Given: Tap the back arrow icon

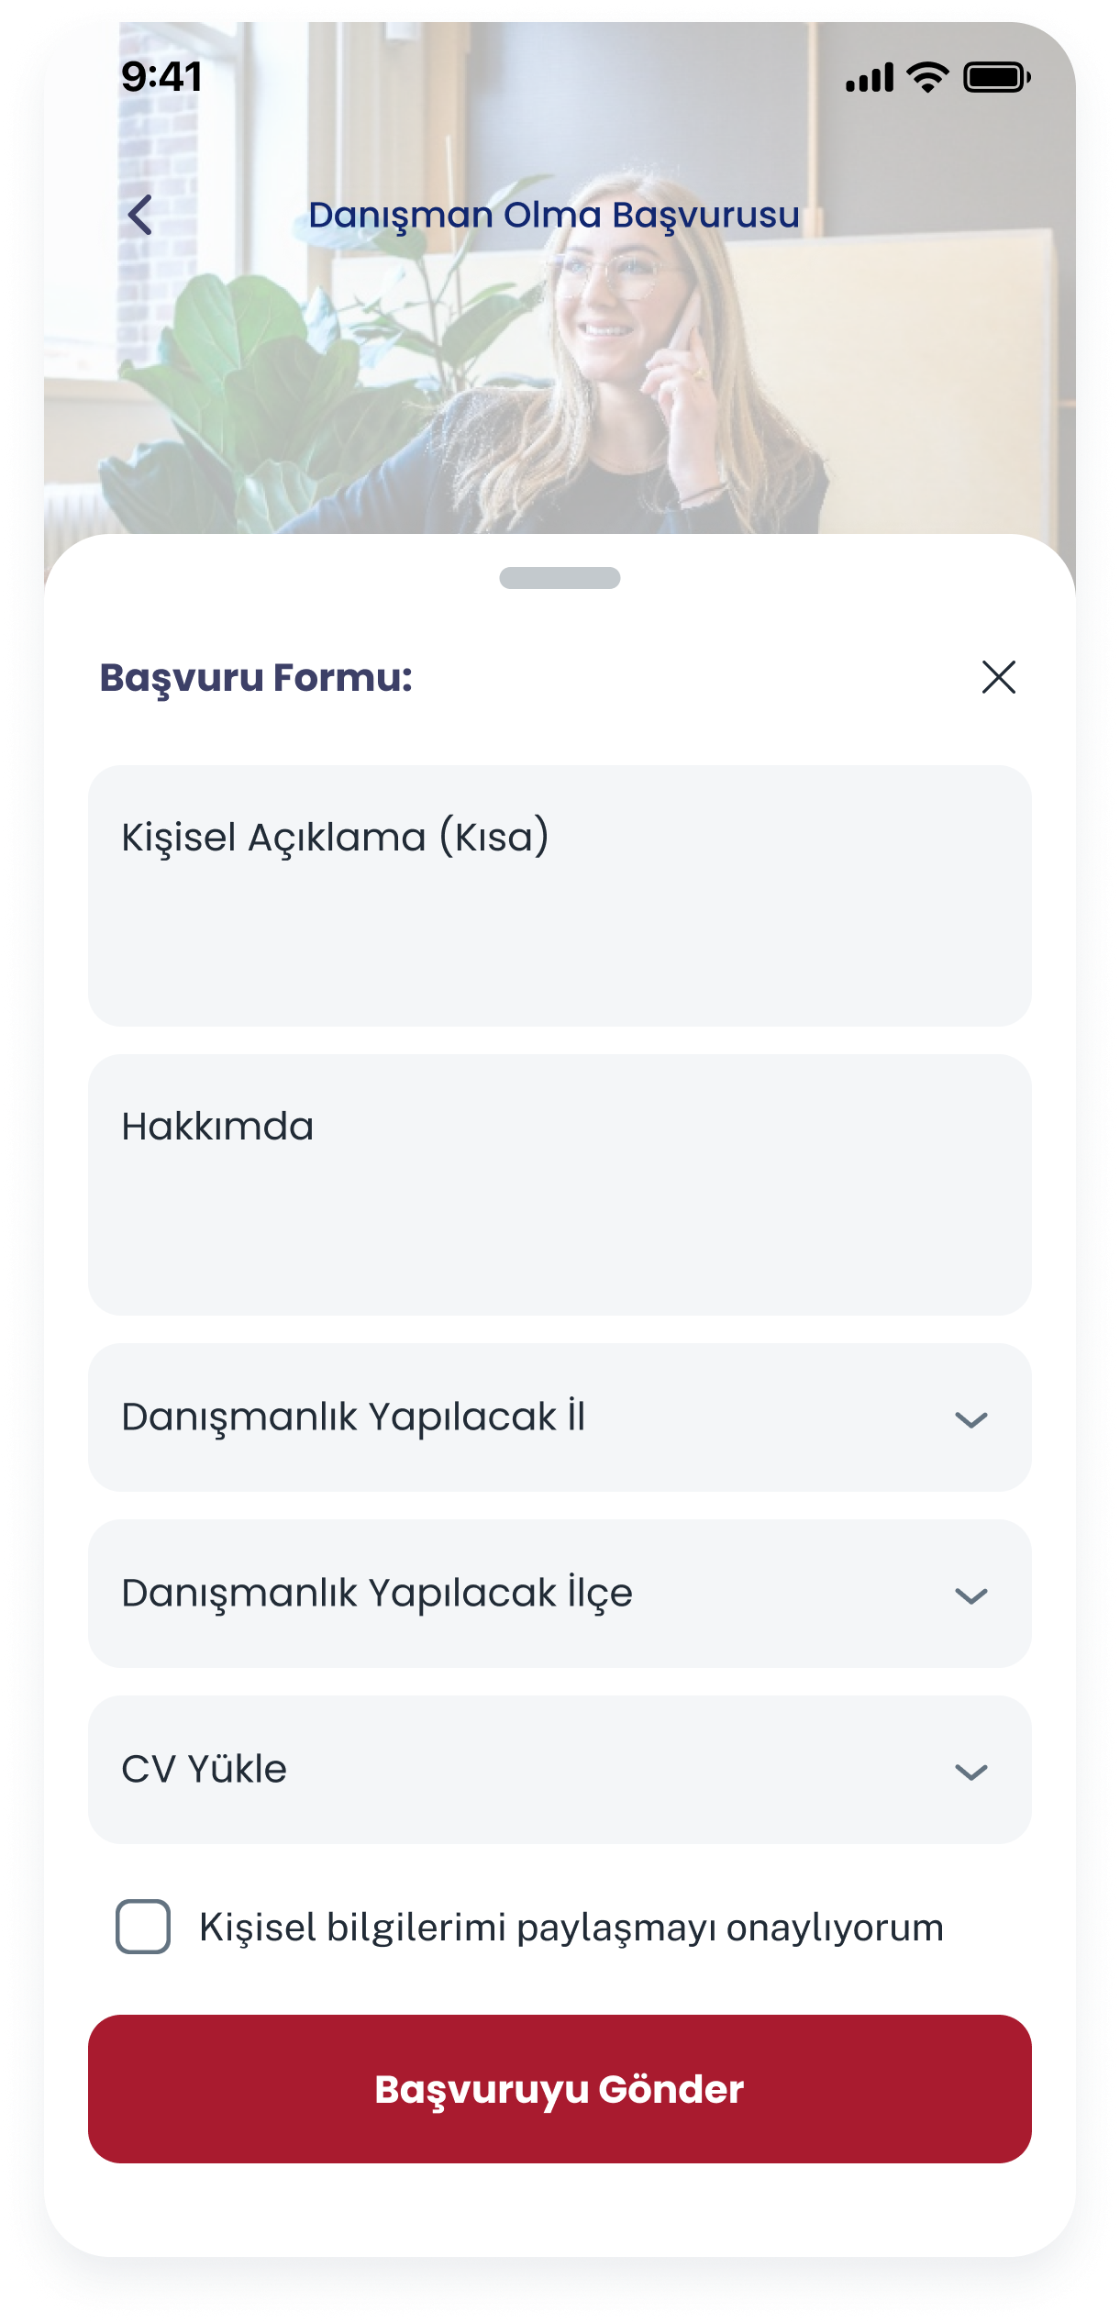Looking at the screenshot, I should point(140,216).
